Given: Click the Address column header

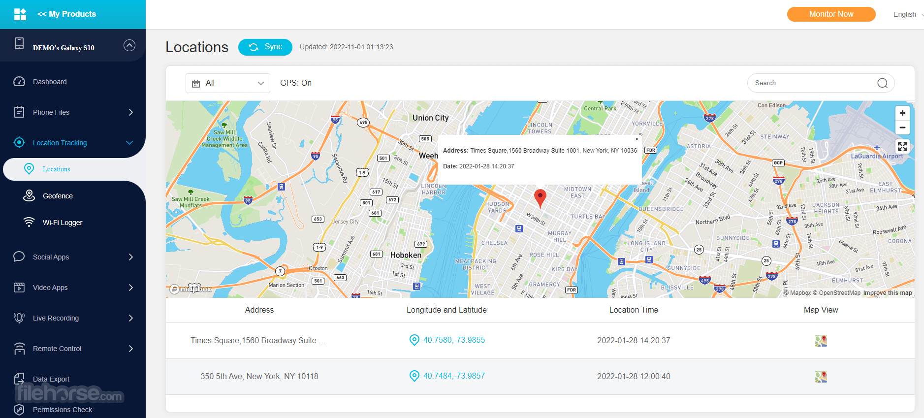Looking at the screenshot, I should [259, 310].
